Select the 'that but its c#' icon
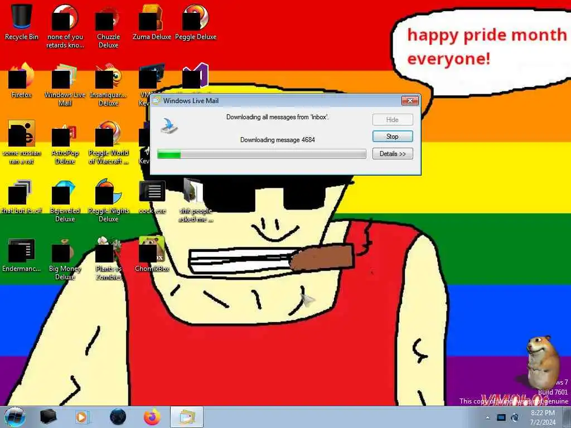 (x=22, y=196)
